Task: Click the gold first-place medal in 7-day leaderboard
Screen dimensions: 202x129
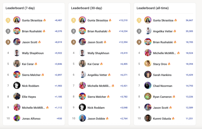Action: click(8, 20)
